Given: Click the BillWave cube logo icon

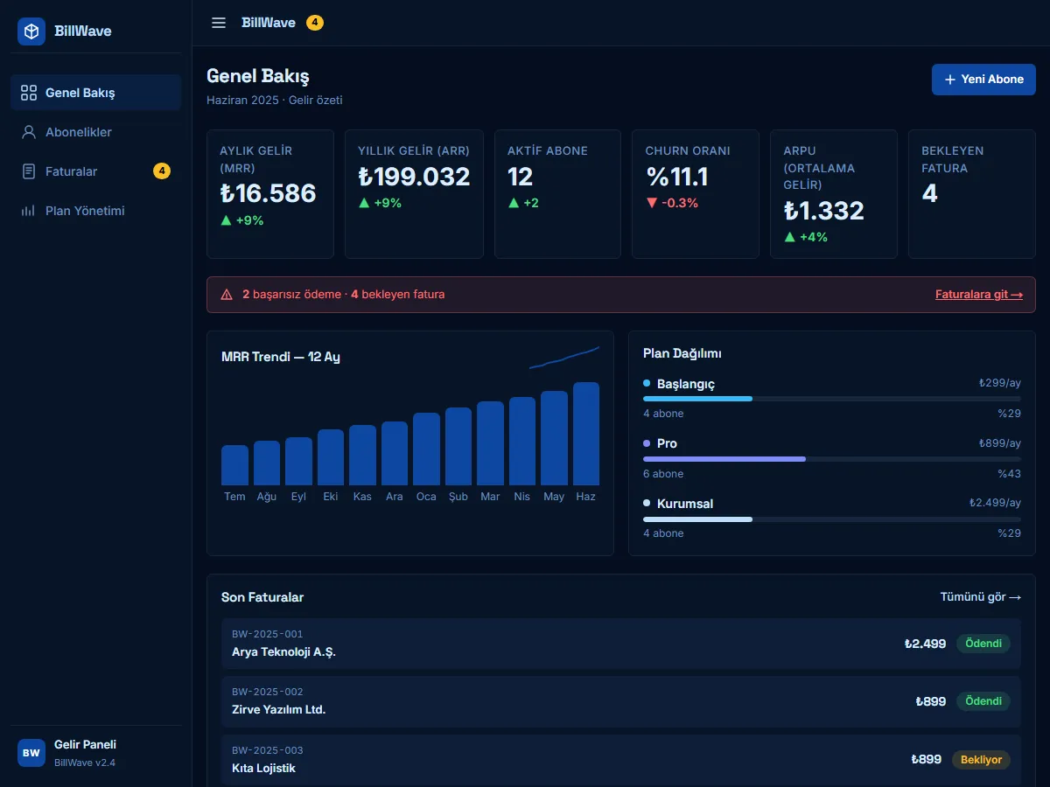Looking at the screenshot, I should click(31, 31).
